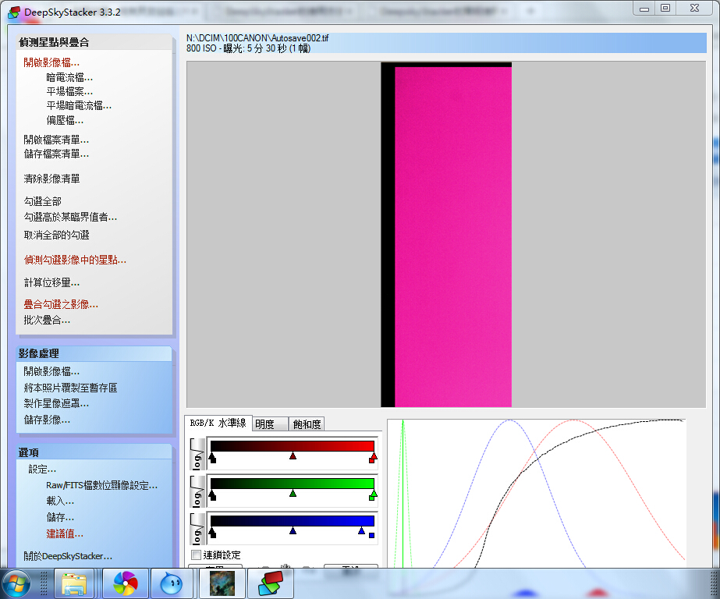Image resolution: width=720 pixels, height=599 pixels.
Task: Click 疊合勾選之影像... stack checked link
Action: [61, 304]
